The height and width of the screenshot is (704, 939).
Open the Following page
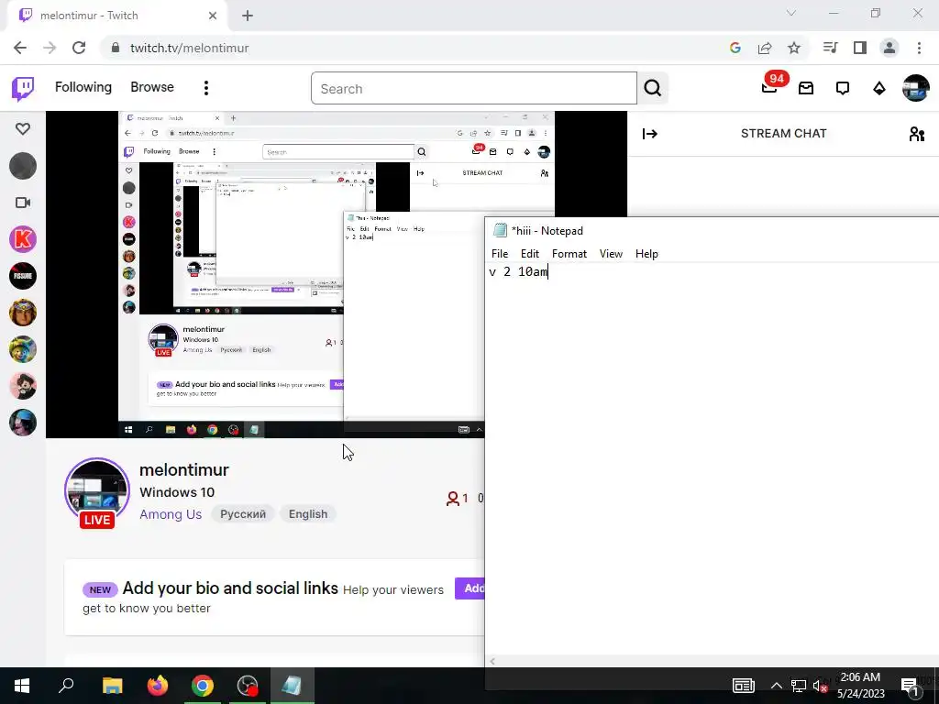coord(83,87)
